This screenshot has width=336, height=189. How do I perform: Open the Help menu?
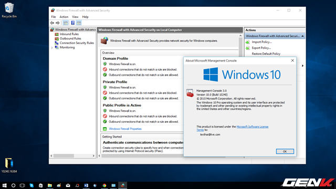[x=85, y=17]
